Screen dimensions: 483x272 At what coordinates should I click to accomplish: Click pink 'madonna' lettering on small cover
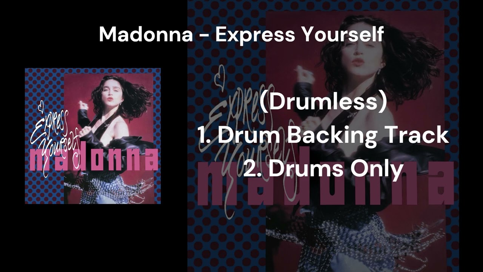tap(94, 159)
